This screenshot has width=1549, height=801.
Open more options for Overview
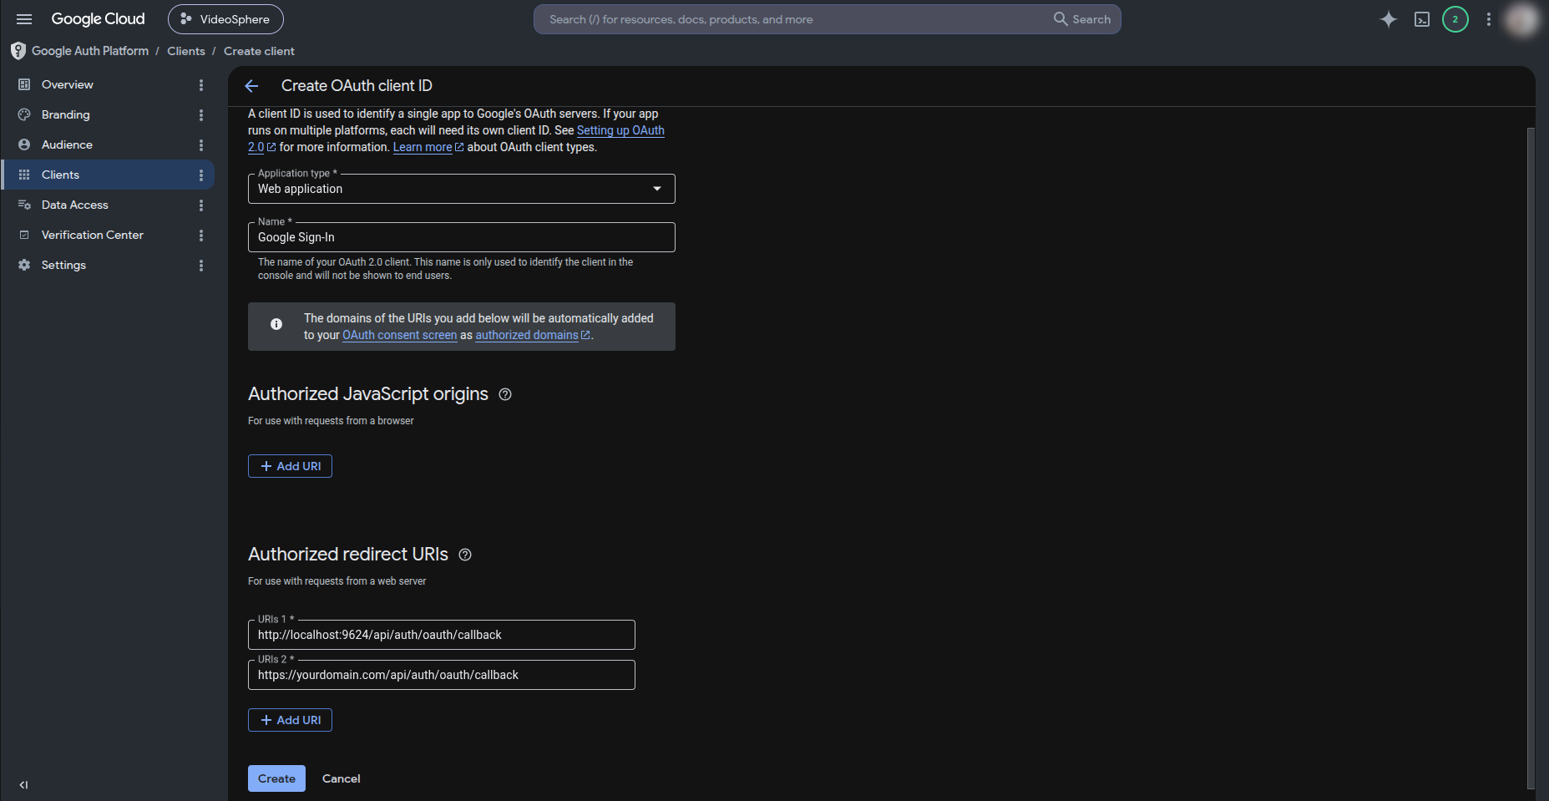click(x=201, y=84)
